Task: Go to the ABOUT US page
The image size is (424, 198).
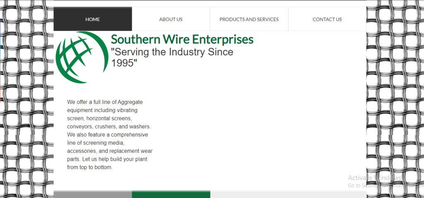Action: pyautogui.click(x=171, y=19)
